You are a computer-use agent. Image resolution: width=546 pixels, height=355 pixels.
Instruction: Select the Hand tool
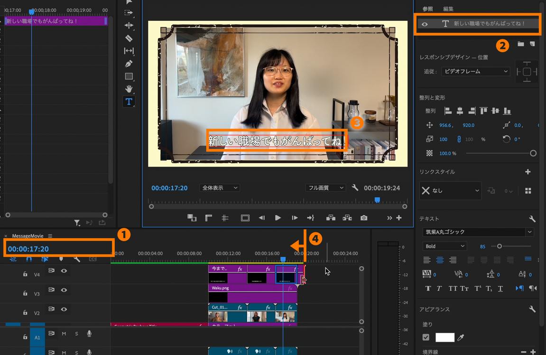coord(129,89)
